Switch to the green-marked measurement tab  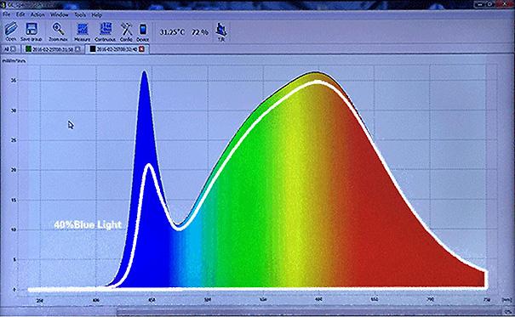click(x=53, y=49)
